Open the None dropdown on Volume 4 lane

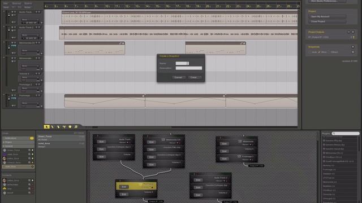point(30,78)
